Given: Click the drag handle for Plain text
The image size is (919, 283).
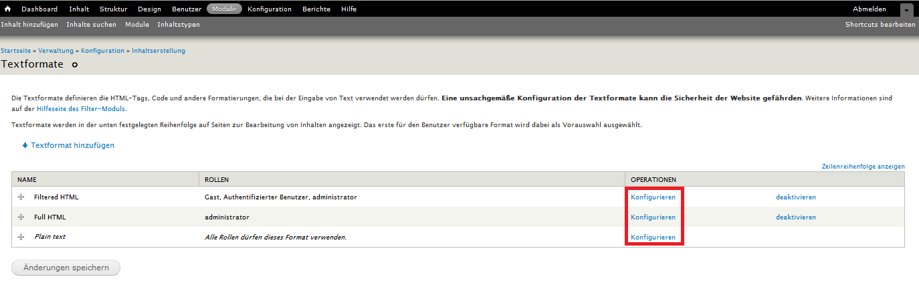Looking at the screenshot, I should 21,238.
